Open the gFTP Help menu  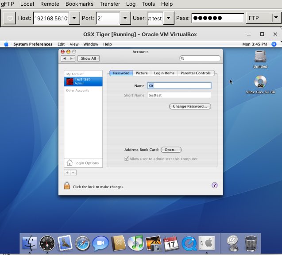point(167,4)
